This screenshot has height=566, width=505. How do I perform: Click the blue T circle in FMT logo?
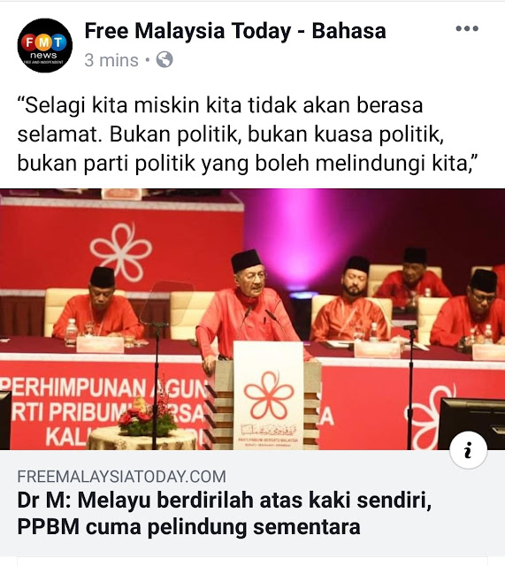click(58, 43)
